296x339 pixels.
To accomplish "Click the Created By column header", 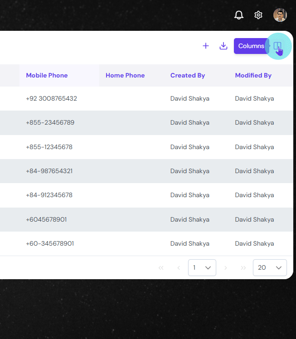I will (188, 75).
